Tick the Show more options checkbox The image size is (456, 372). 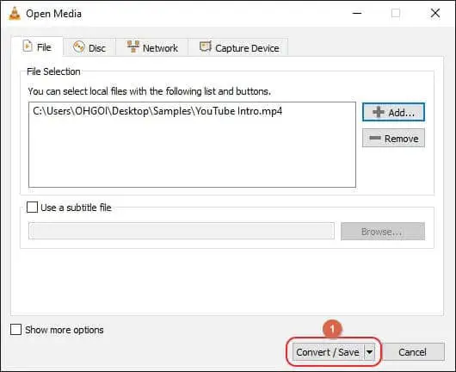coord(15,330)
